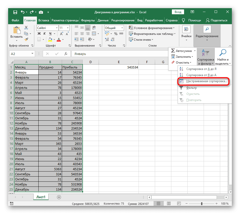This screenshot has height=214, width=240.
Task: Add a new sheet with plus icon
Action: (x=59, y=197)
